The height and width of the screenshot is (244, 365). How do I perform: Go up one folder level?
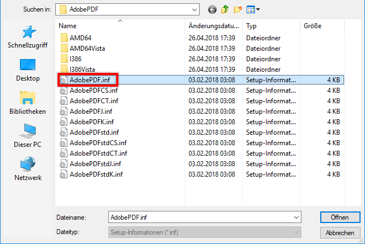pos(225,9)
